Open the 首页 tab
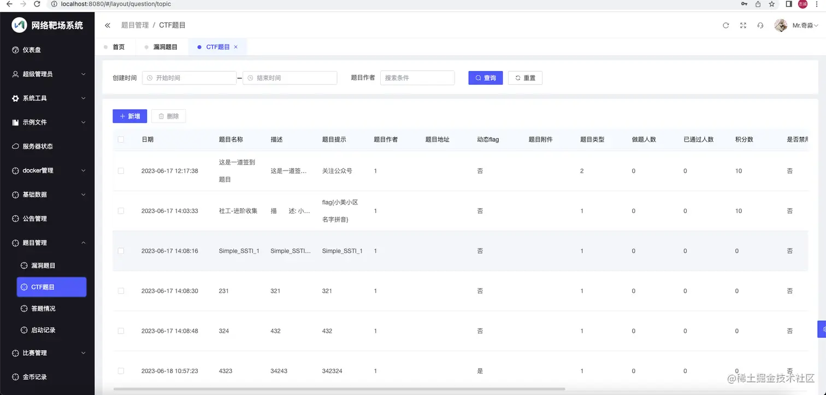 pyautogui.click(x=118, y=46)
